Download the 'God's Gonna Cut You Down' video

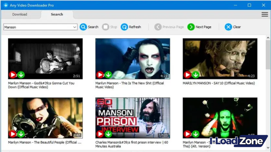click(21, 75)
